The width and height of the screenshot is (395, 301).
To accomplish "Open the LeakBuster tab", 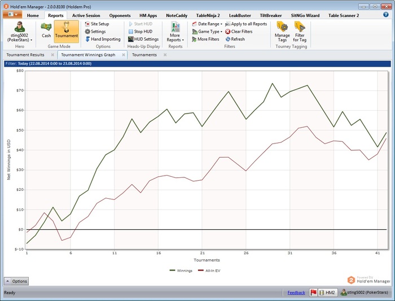I will [240, 15].
